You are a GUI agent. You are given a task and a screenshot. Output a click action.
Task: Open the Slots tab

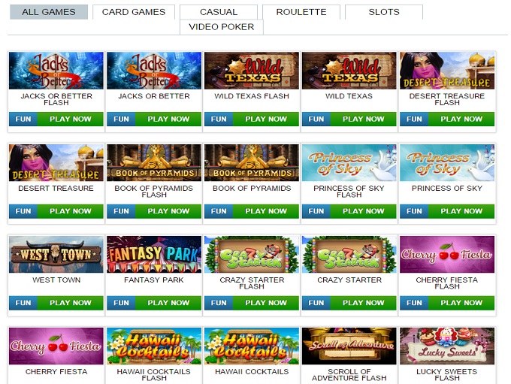pos(383,12)
